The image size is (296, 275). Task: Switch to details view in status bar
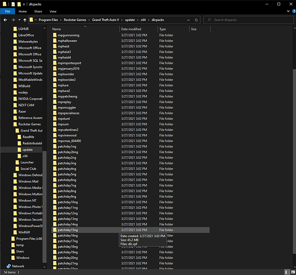tap(287, 272)
